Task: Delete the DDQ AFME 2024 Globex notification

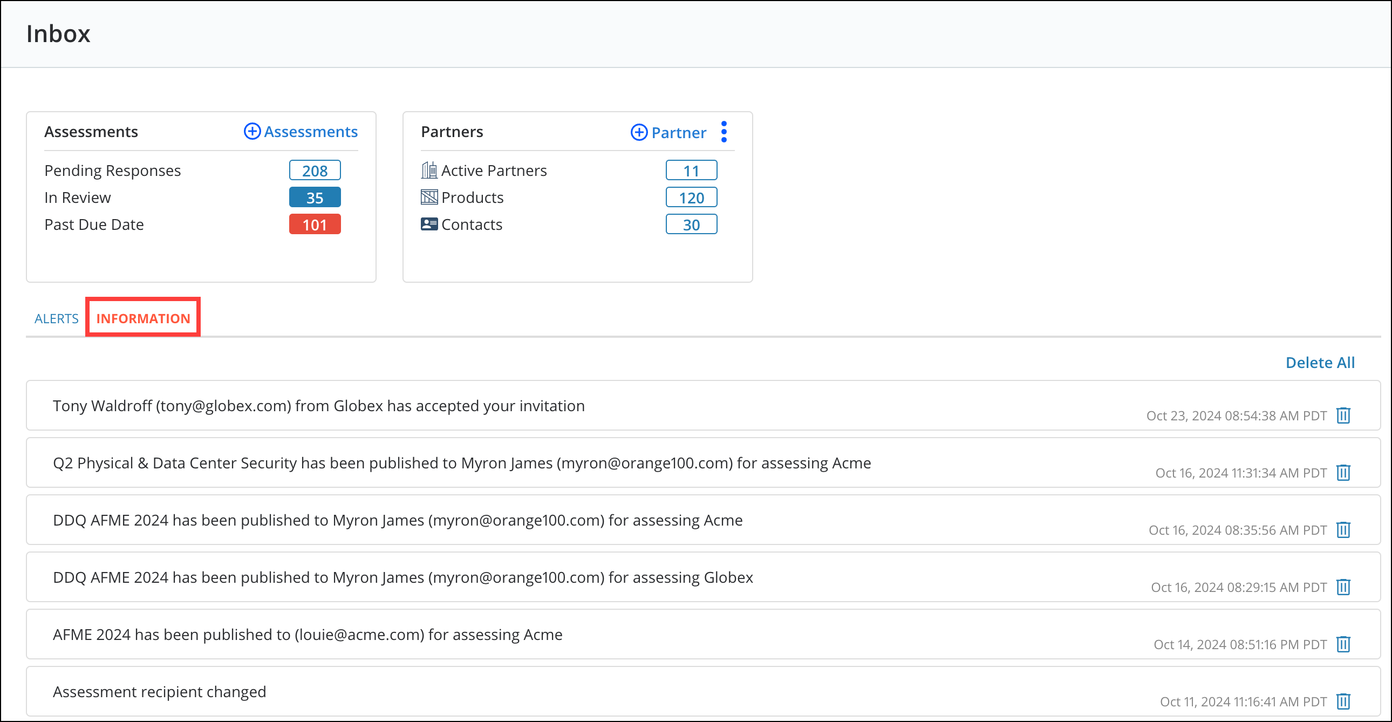Action: 1343,587
